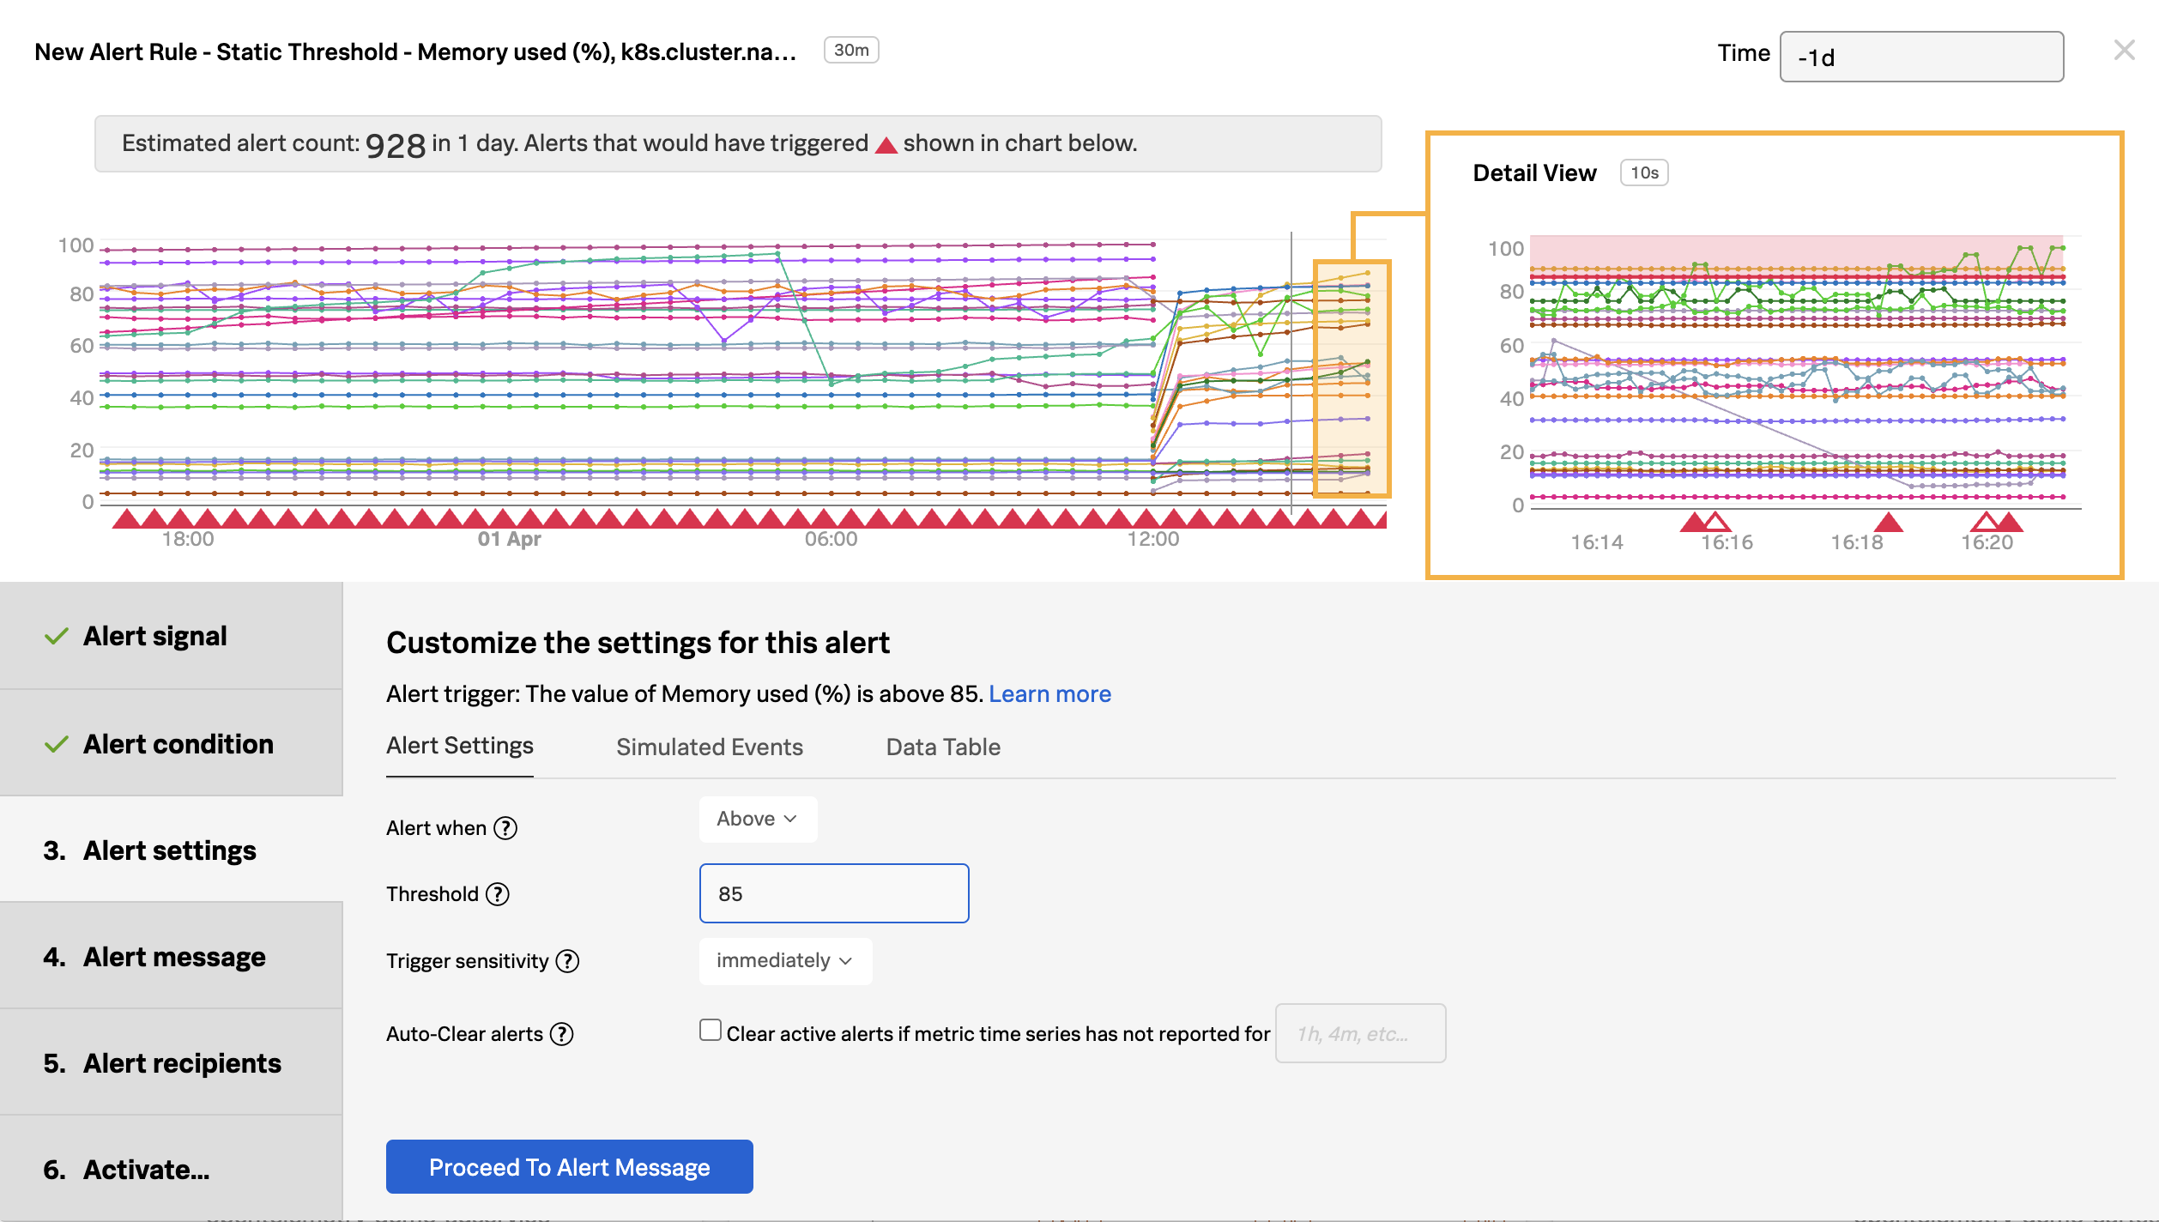Open the Data Table tab
The width and height of the screenshot is (2159, 1222).
tap(943, 747)
